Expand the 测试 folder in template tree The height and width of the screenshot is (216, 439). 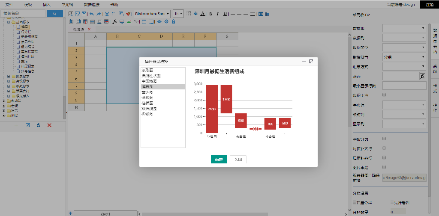(x=4, y=115)
